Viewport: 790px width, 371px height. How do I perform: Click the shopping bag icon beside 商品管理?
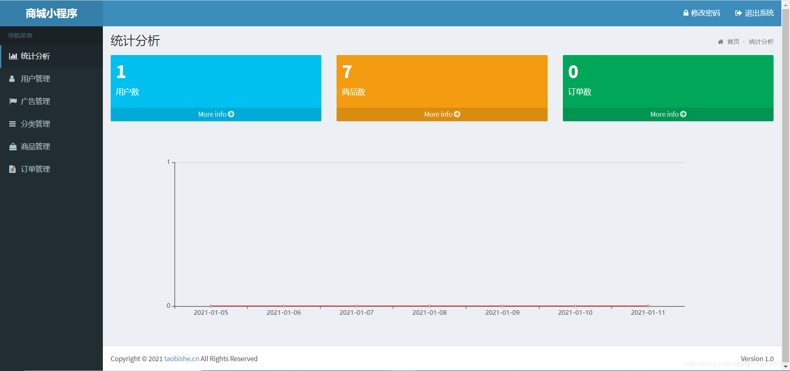pos(13,146)
